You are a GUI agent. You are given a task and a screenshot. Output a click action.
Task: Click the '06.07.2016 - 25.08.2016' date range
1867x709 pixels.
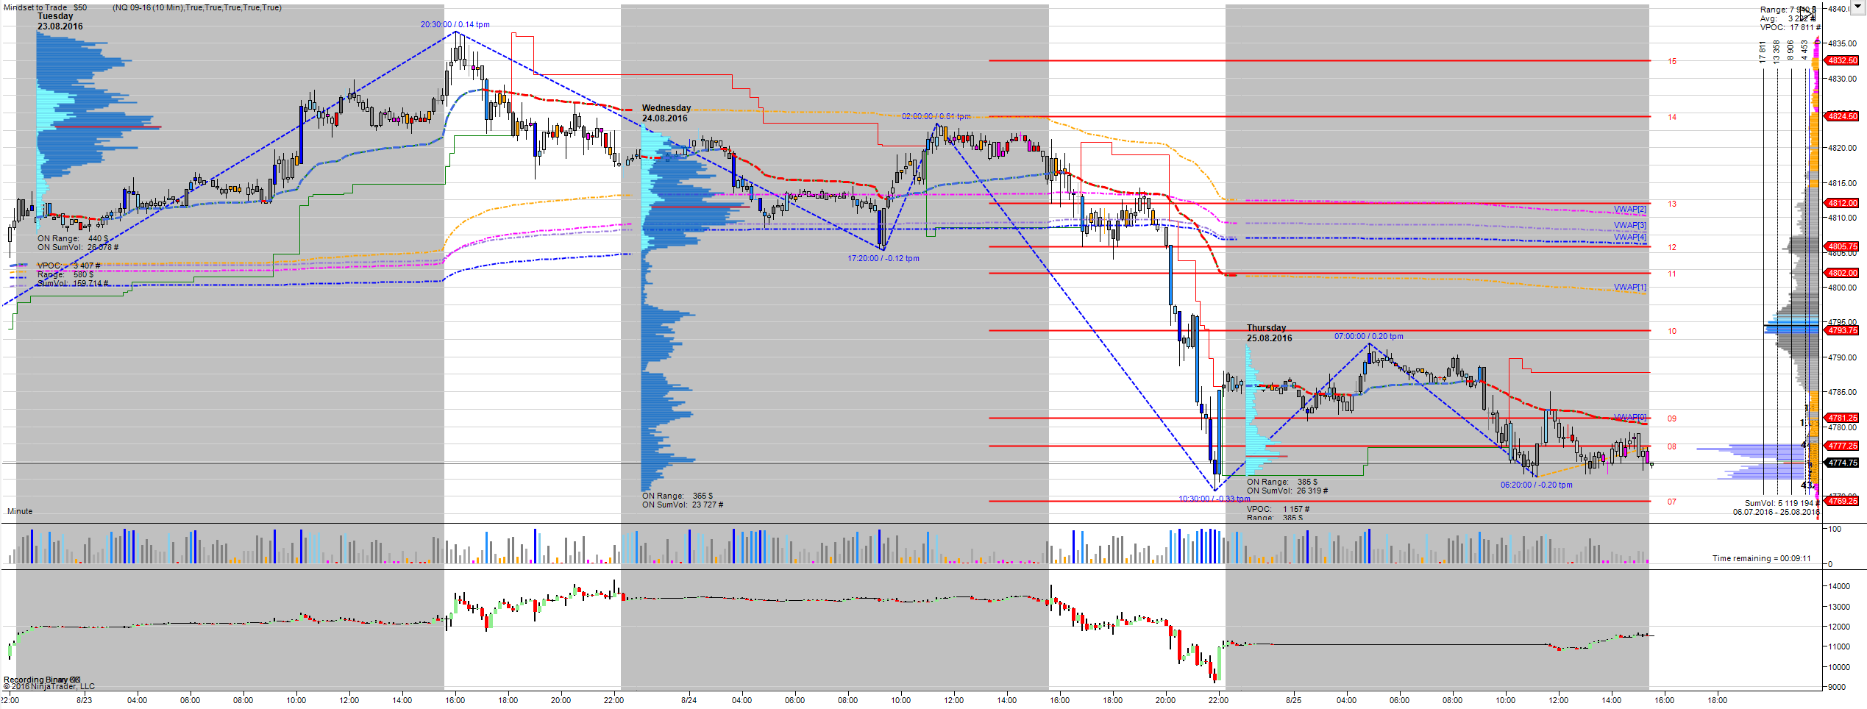coord(1776,512)
